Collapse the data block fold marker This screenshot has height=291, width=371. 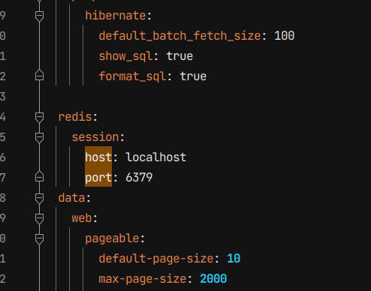click(x=39, y=198)
